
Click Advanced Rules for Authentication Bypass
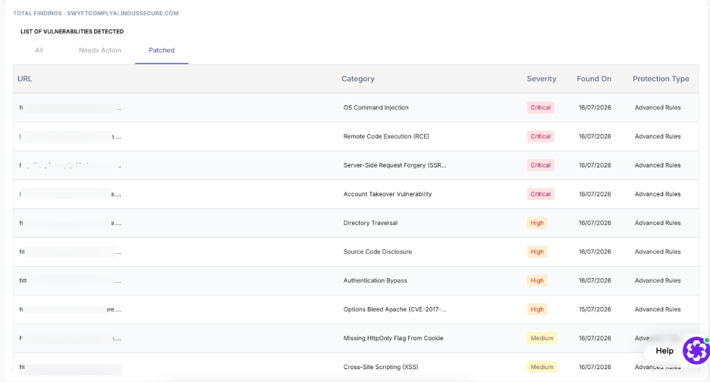[x=658, y=280]
